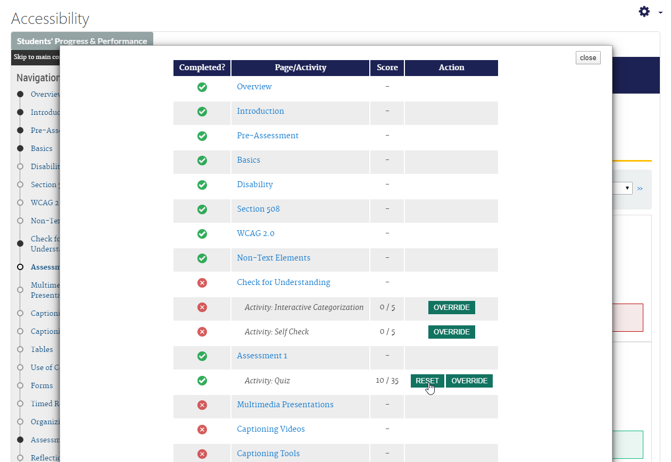Open the Basics page link
Viewport: 671px width, 462px height.
point(248,160)
